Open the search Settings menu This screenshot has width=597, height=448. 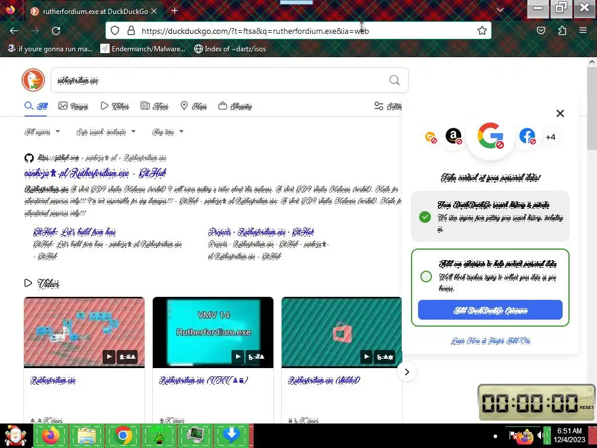pos(388,106)
